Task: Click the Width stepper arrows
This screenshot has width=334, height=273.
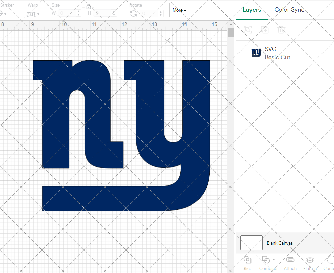Action: coord(78,13)
